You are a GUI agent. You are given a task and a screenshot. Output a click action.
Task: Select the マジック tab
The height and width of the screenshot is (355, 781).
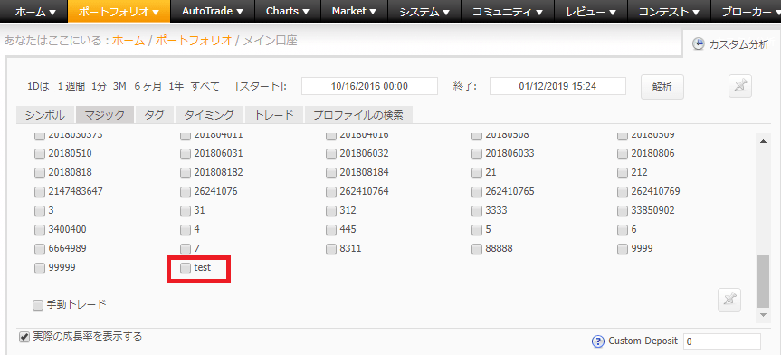coord(105,115)
